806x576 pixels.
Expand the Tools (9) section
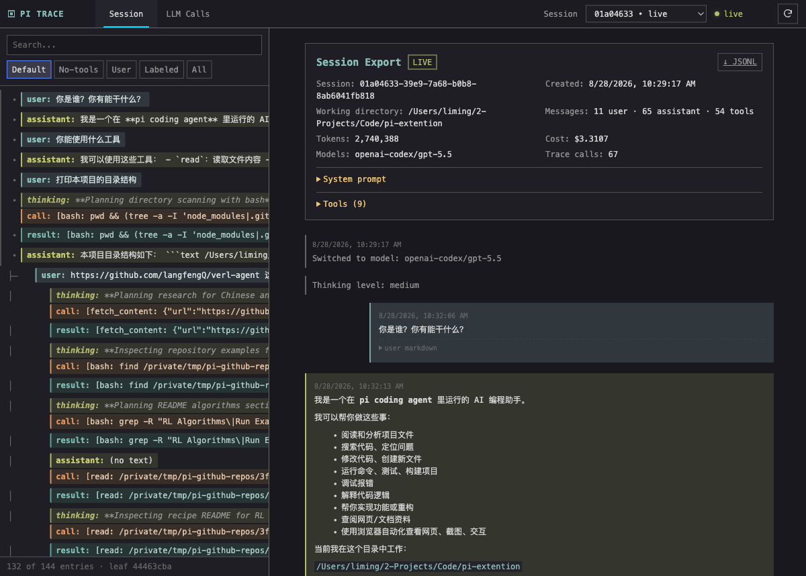342,203
